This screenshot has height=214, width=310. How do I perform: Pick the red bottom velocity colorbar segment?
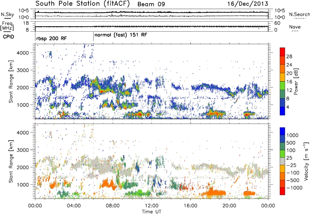(282, 191)
